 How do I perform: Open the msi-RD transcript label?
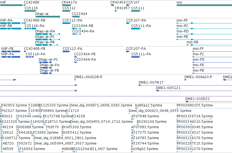[x=183, y=31]
